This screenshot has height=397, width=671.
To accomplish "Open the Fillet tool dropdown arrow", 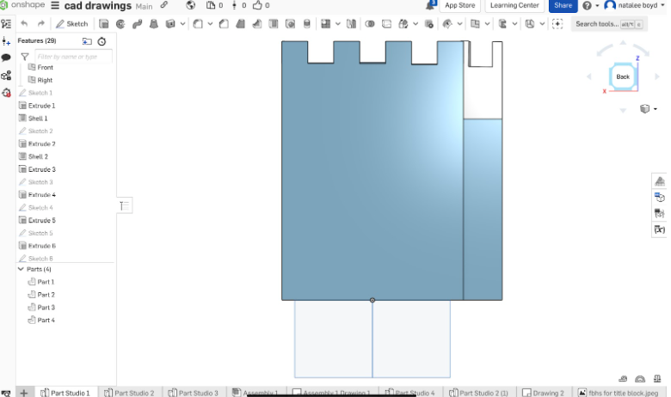I will 210,24.
